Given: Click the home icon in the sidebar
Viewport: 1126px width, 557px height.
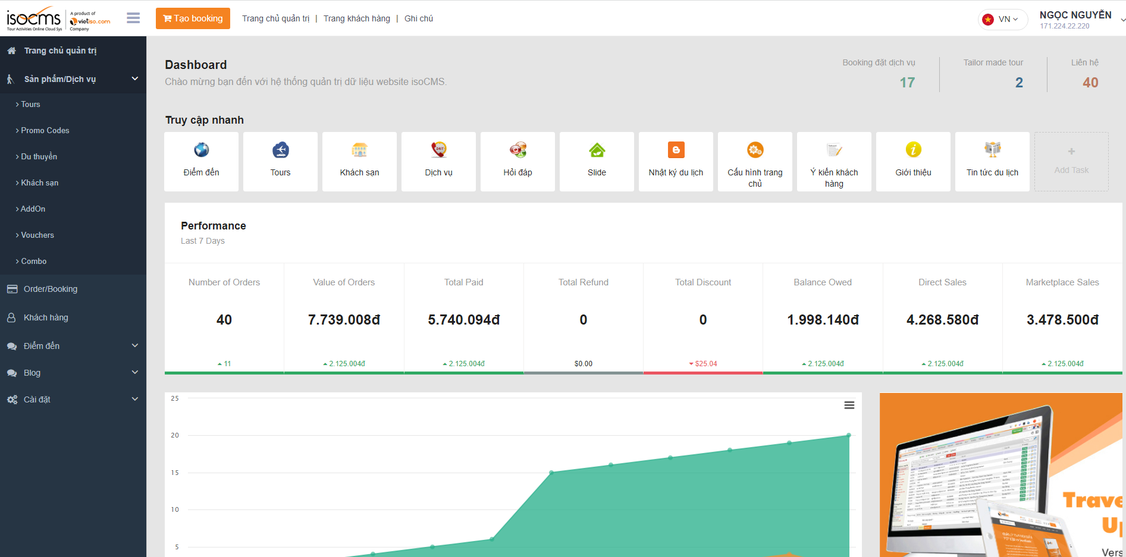Looking at the screenshot, I should click(x=11, y=51).
